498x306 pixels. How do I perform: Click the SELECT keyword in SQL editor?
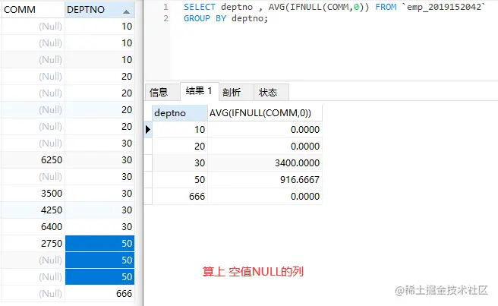tap(200, 7)
